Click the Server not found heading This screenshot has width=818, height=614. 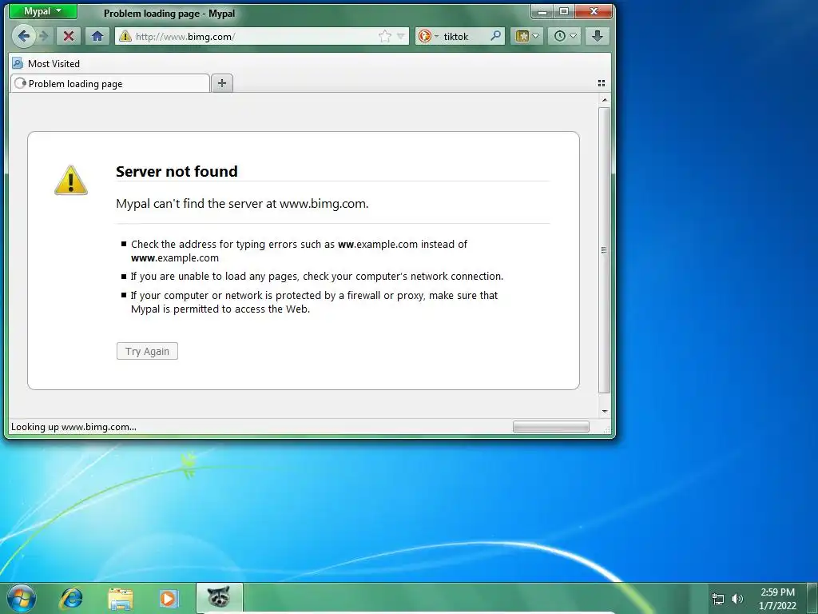click(177, 171)
